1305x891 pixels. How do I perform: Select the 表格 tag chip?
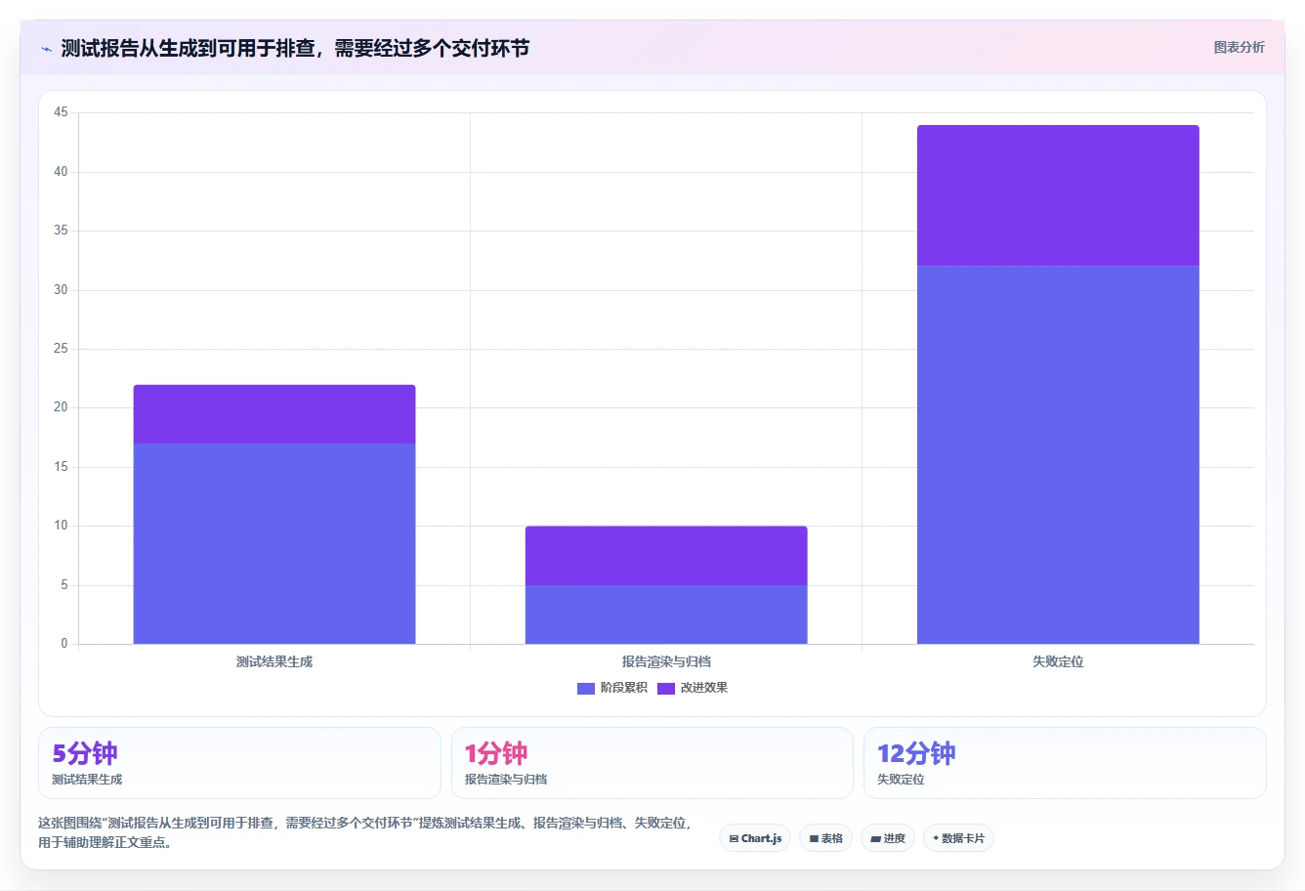825,838
